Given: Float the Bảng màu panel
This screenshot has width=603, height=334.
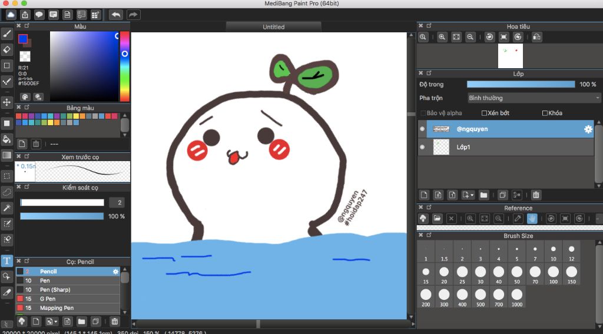Looking at the screenshot, I should (x=27, y=107).
